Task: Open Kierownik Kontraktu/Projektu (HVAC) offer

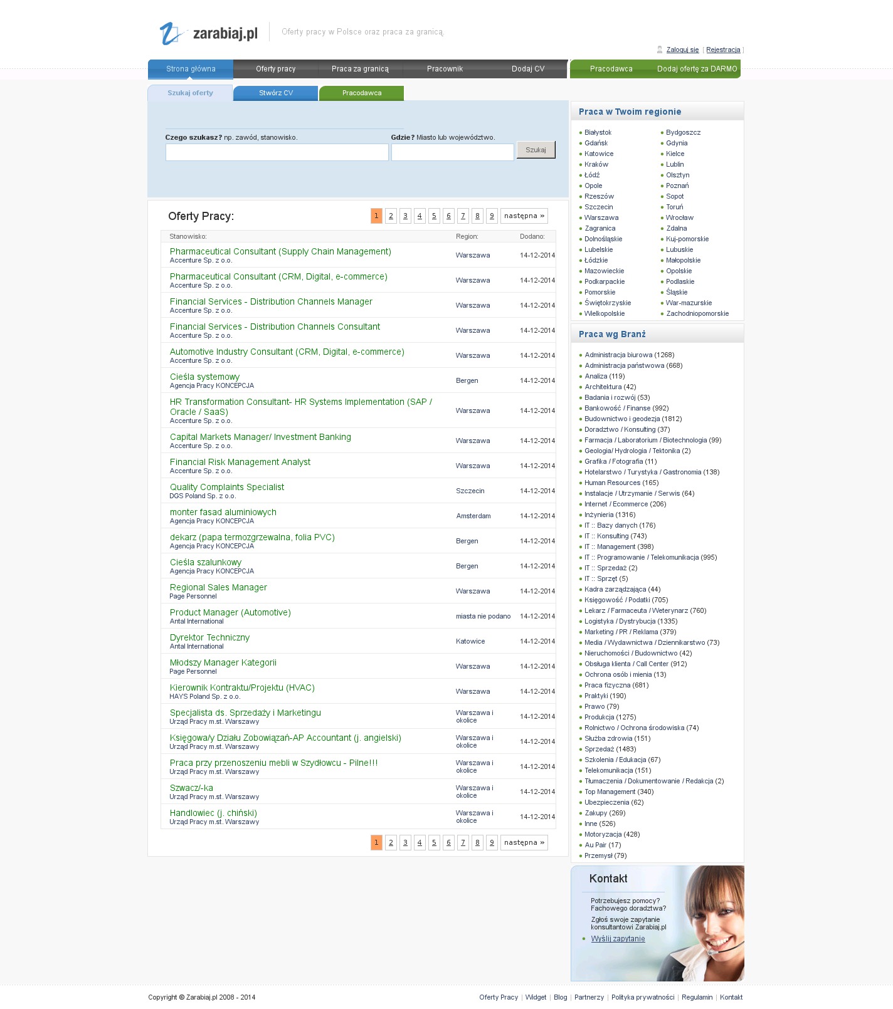Action: coord(242,687)
